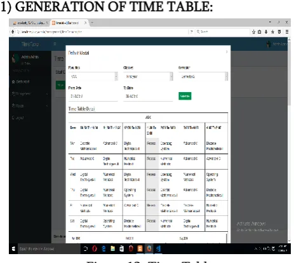Switch to Firefox on the taskbar

[x=149, y=248]
